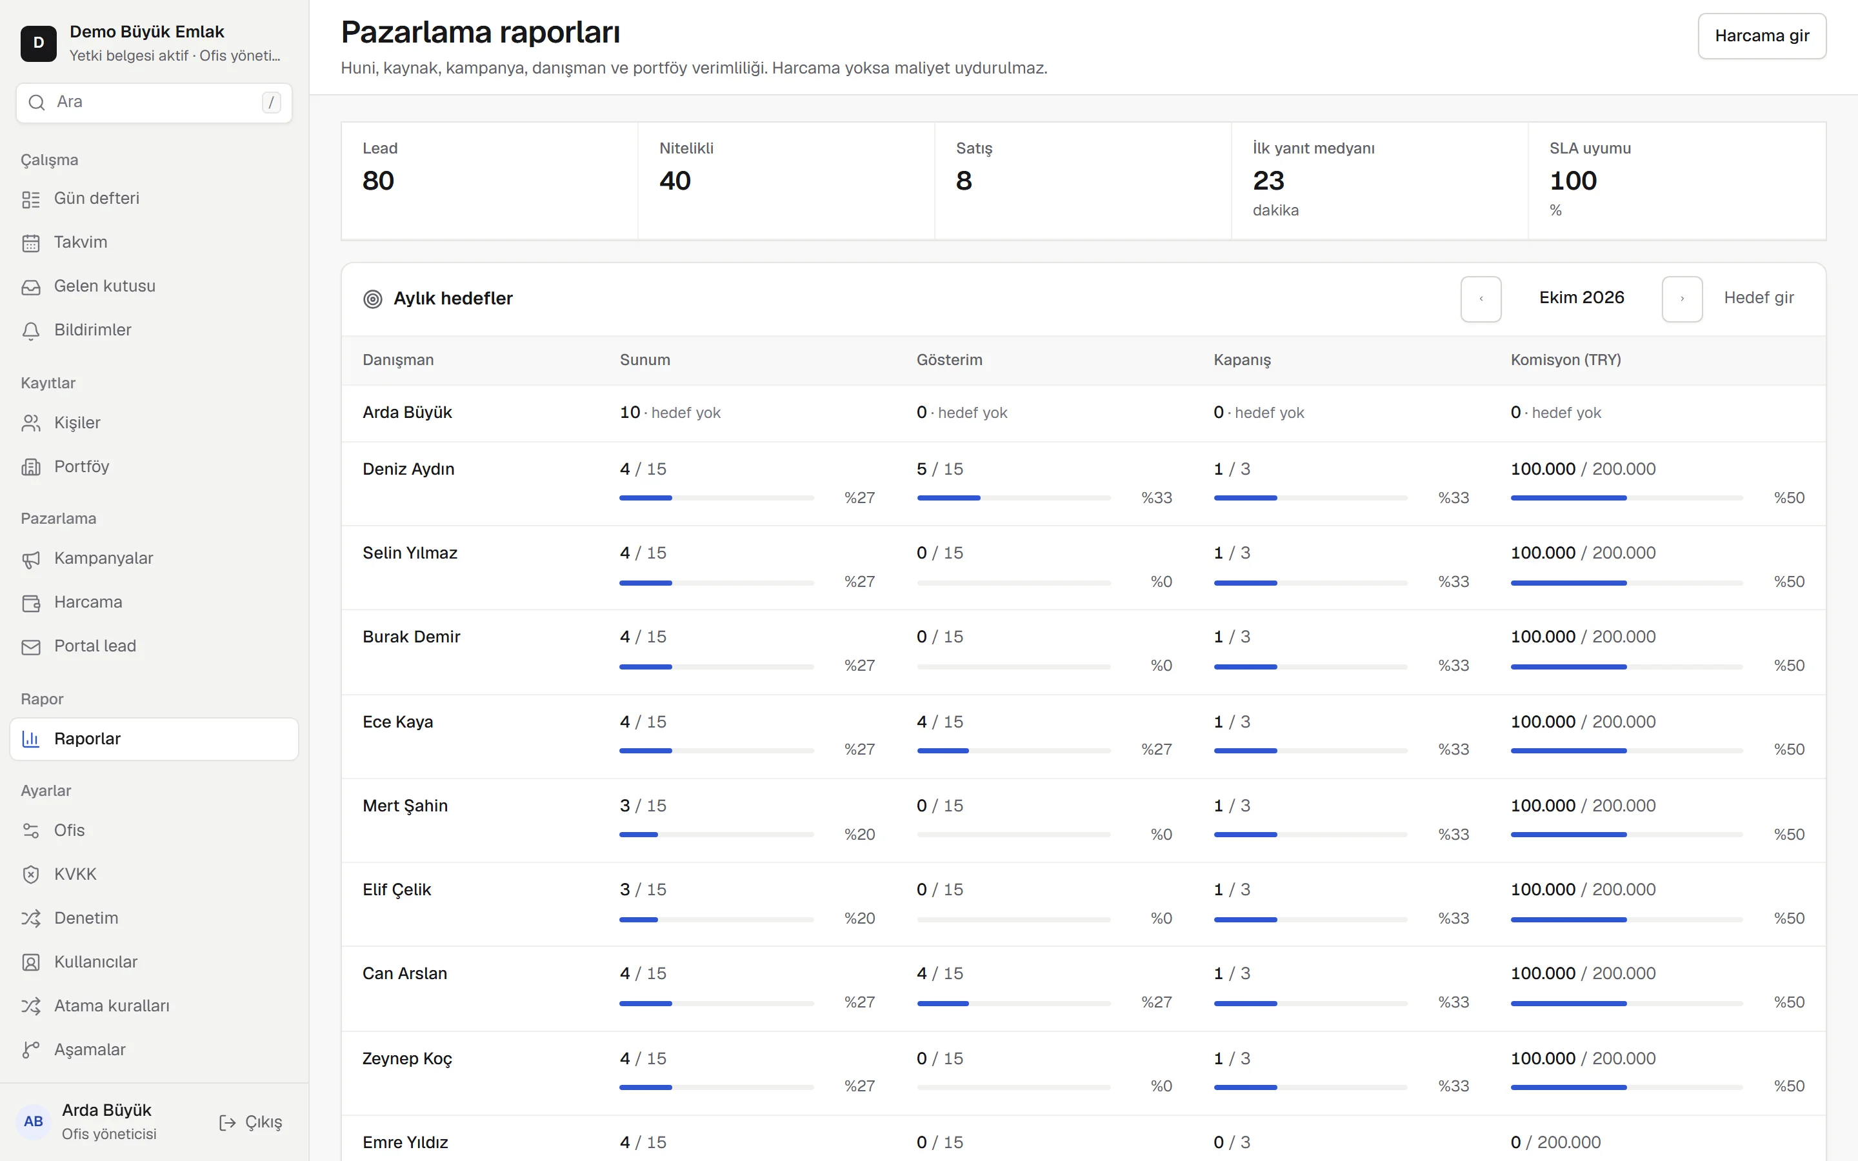The width and height of the screenshot is (1858, 1161).
Task: Click the Harcama wallet icon
Action: pos(31,604)
